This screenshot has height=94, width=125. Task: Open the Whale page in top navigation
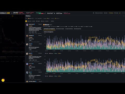click(x=106, y=13)
